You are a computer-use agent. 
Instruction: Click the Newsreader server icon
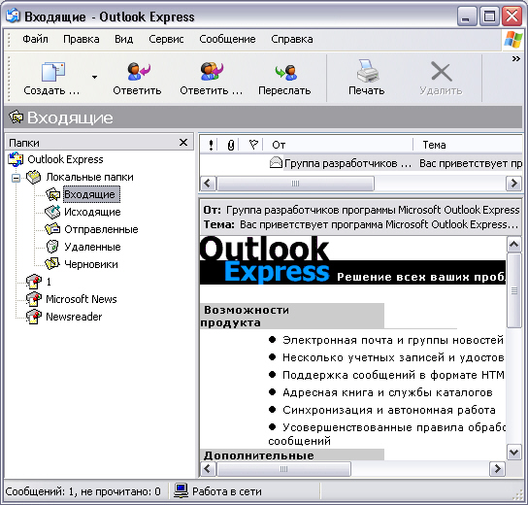(34, 317)
